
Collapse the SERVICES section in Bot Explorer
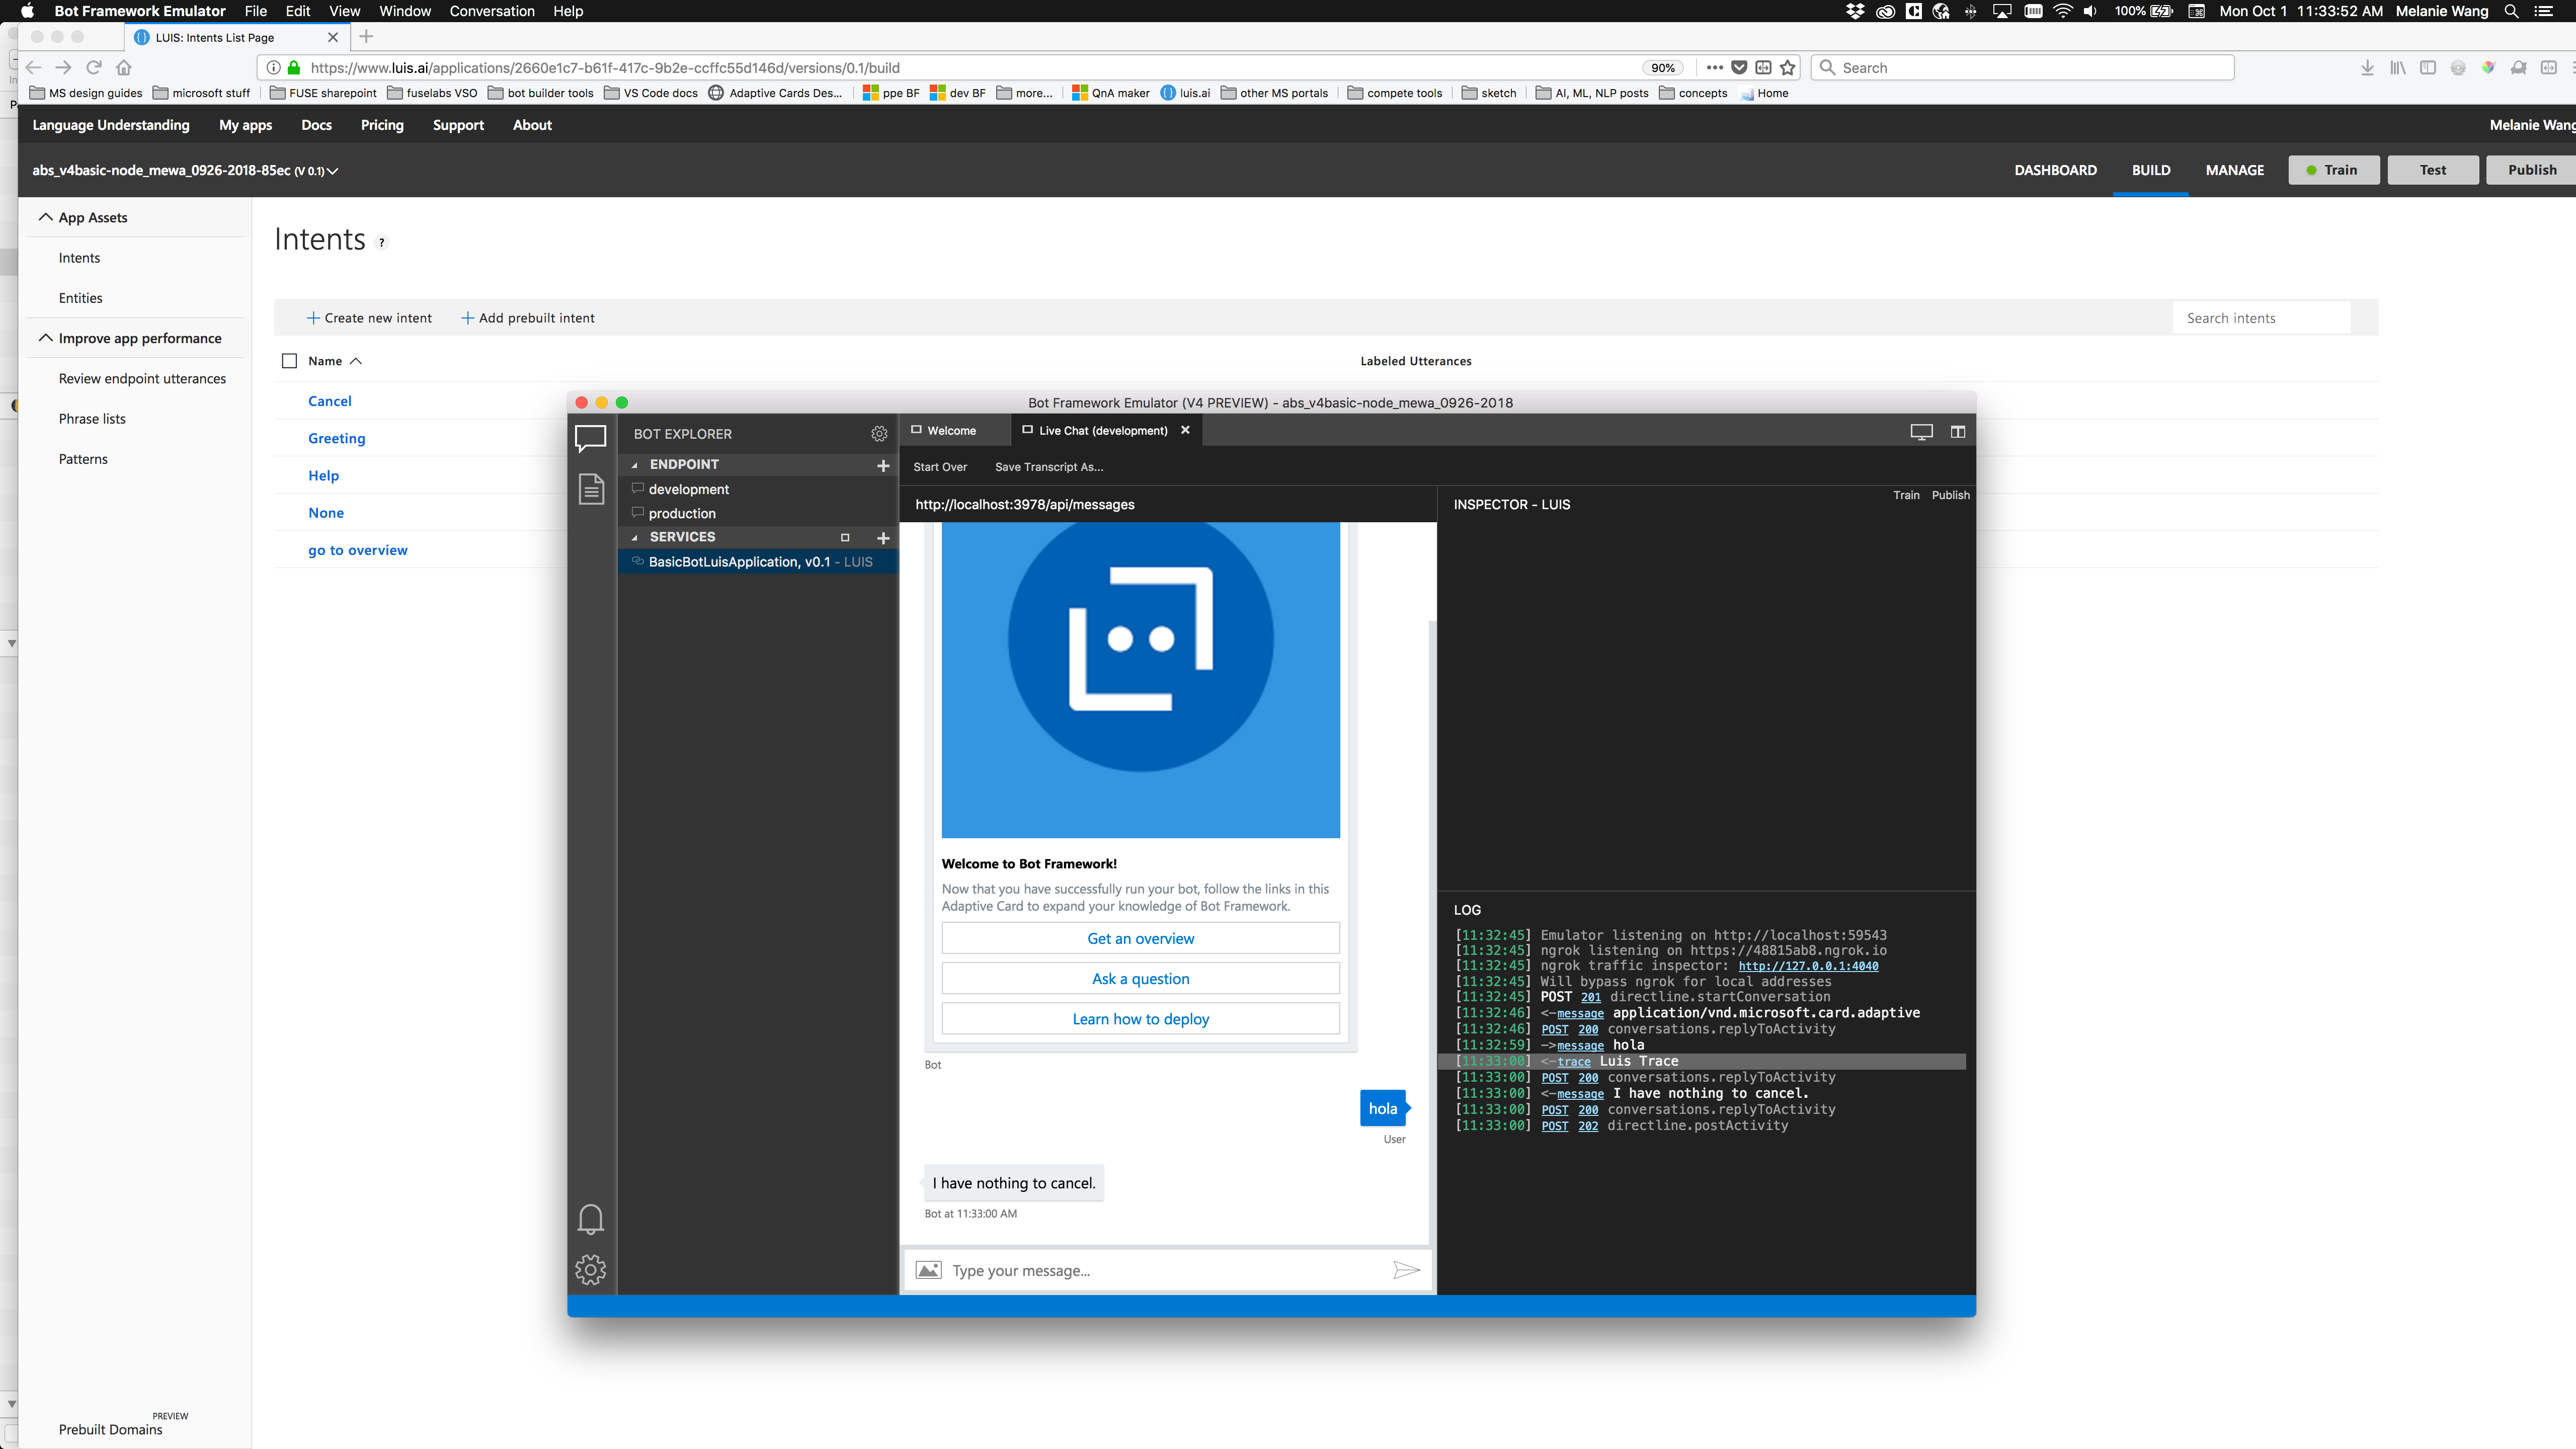tap(634, 537)
